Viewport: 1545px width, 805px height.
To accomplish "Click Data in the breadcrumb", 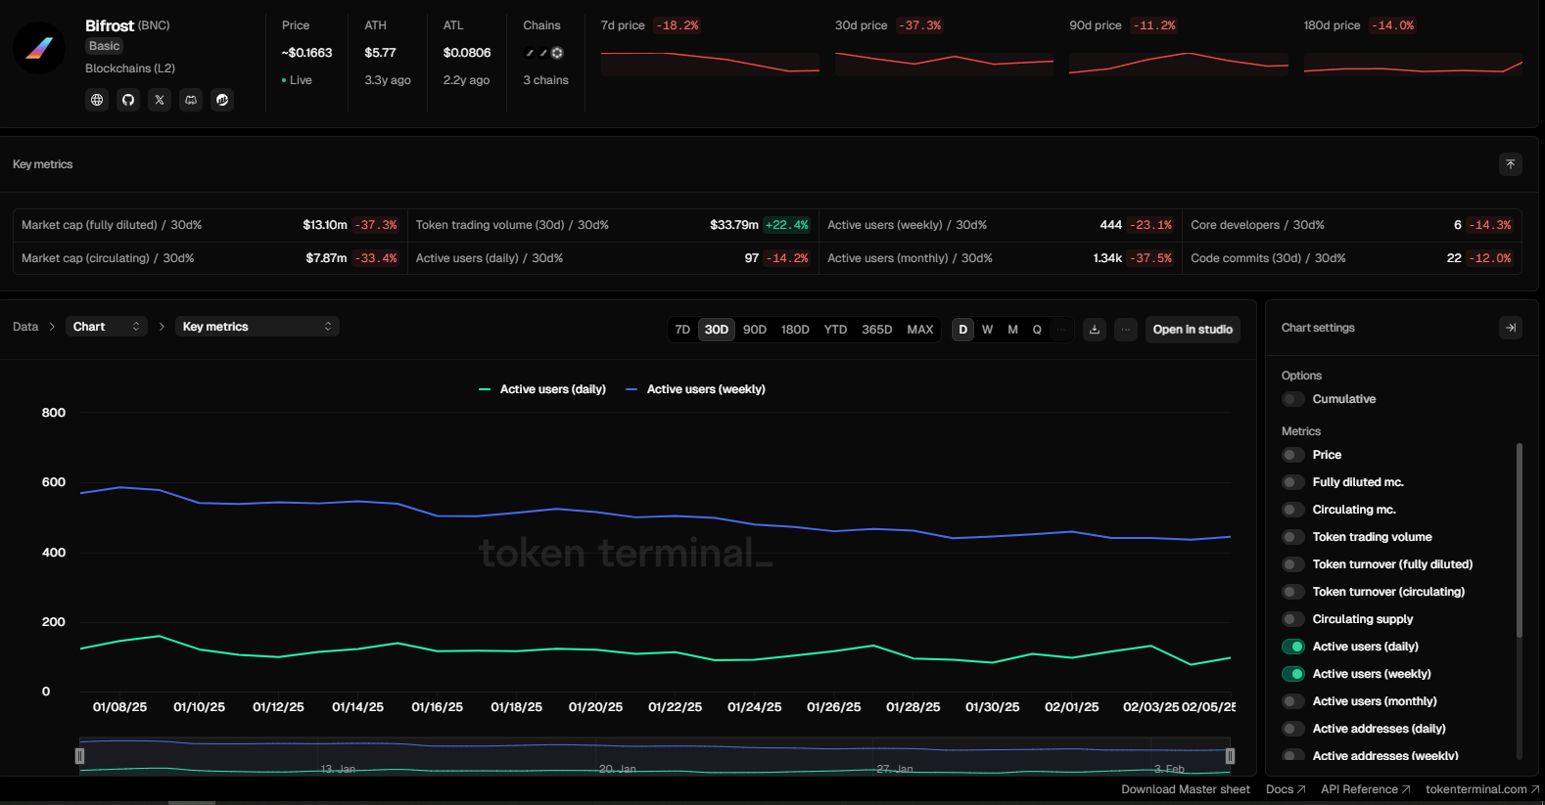I will (x=25, y=327).
